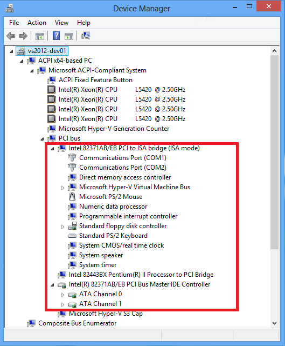The height and width of the screenshot is (346, 285).
Task: Expand Microsoft Hyper-V Virtual Machine Bus
Action: 62,188
